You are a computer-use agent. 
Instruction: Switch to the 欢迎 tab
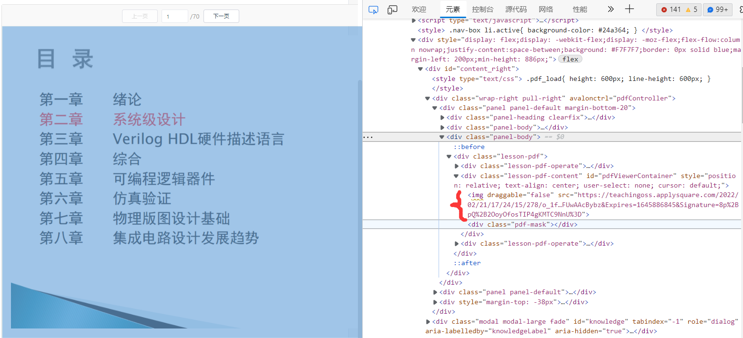(419, 9)
